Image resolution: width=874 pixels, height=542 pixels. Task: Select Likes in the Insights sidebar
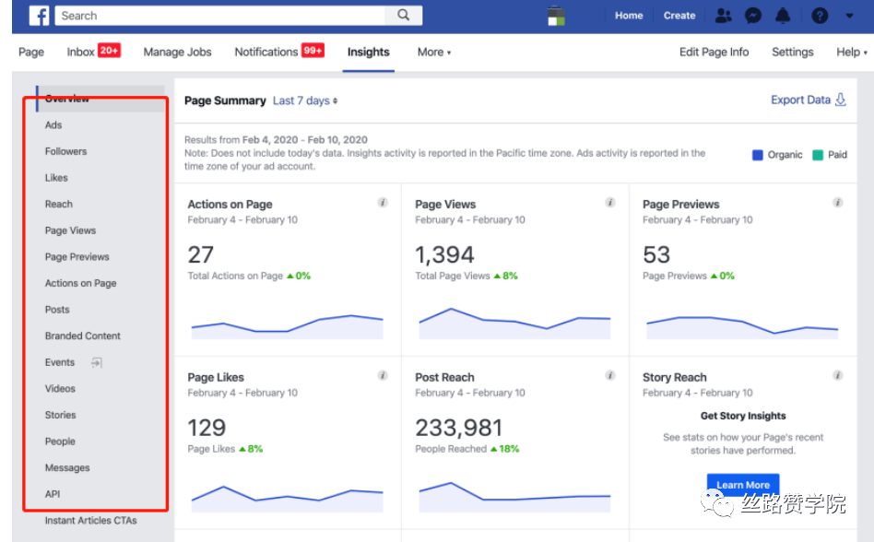tap(56, 178)
